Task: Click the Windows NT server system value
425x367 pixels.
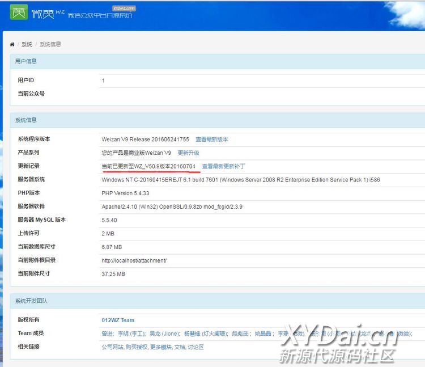Action: [x=241, y=180]
